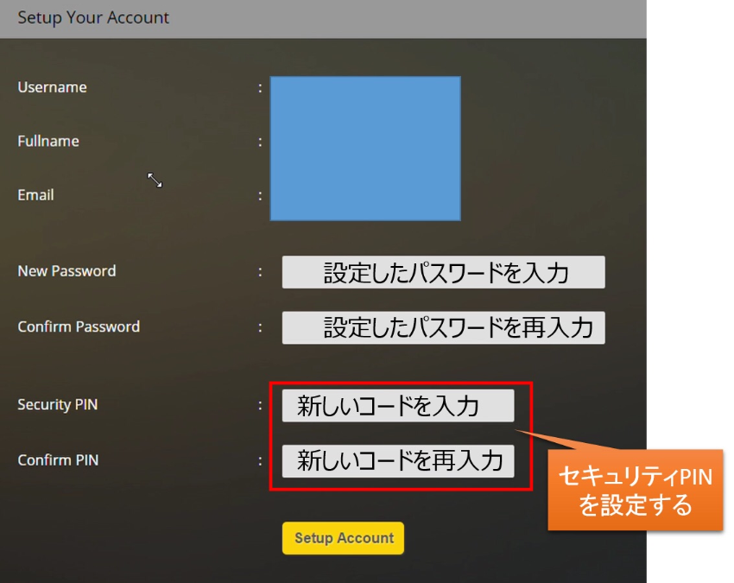Select the Email label

[35, 195]
